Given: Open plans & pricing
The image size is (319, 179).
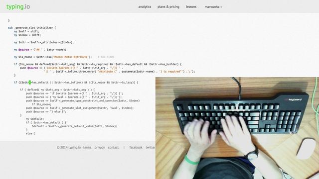Looking at the screenshot, I should point(168,6).
